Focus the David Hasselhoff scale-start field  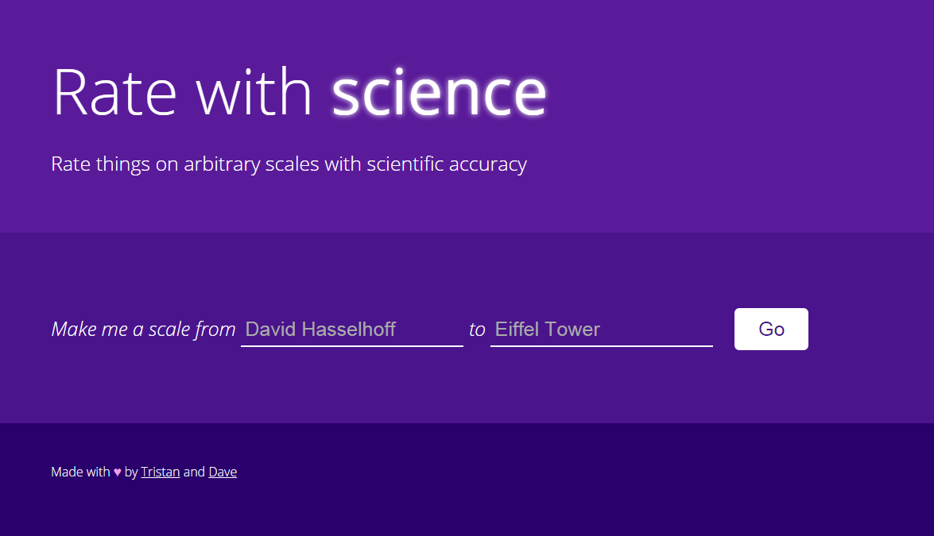coord(352,329)
